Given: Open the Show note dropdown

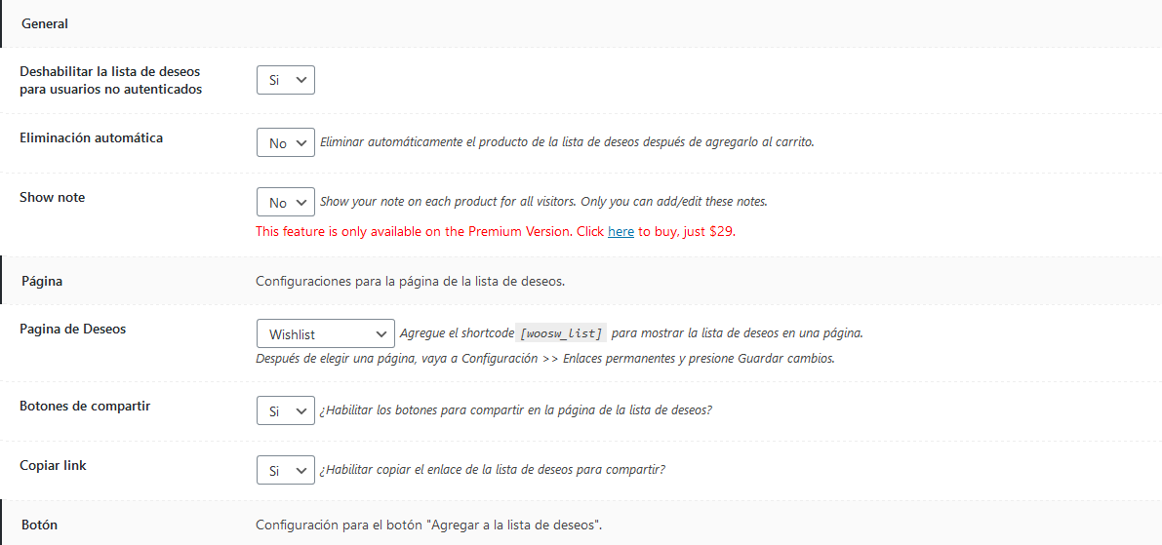Looking at the screenshot, I should click(285, 203).
